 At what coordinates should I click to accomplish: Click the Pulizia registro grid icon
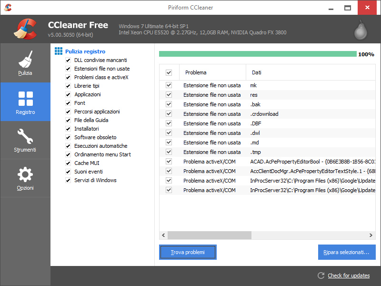(x=59, y=51)
